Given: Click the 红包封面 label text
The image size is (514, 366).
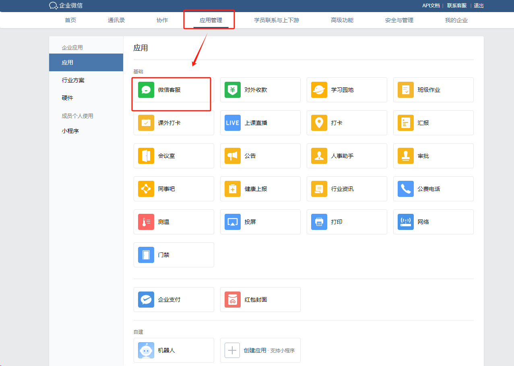Looking at the screenshot, I should [256, 300].
